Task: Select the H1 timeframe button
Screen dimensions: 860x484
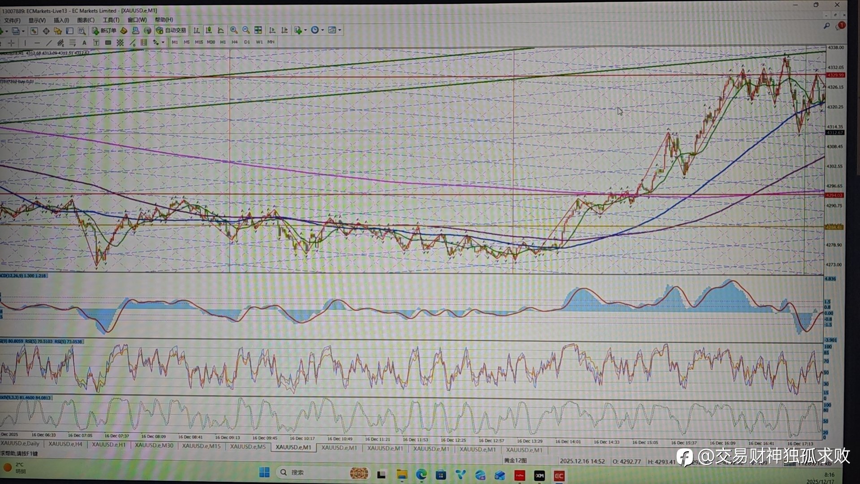Action: pyautogui.click(x=223, y=42)
